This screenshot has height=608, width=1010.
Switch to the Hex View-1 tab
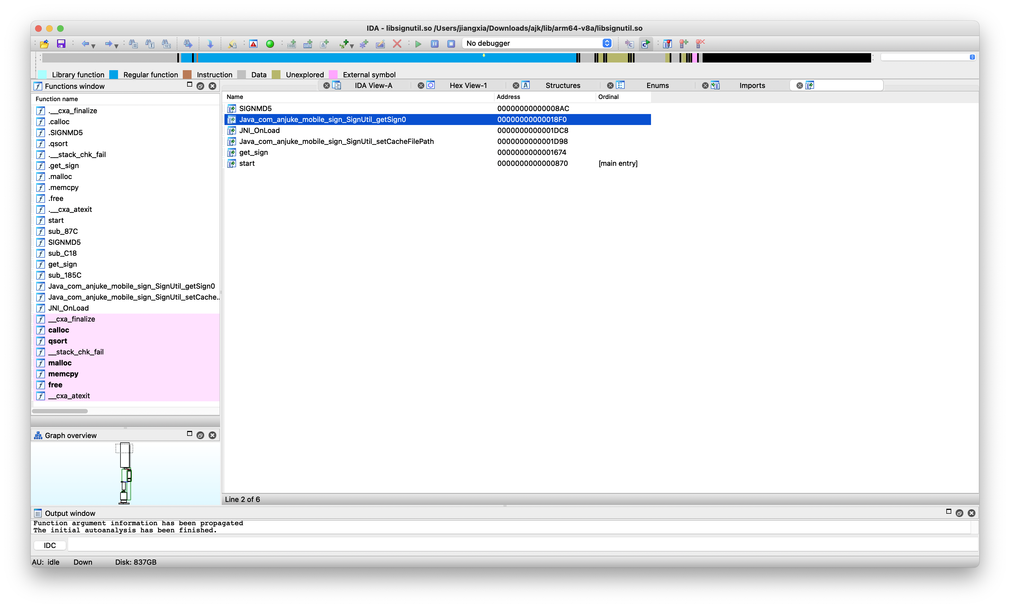click(x=468, y=86)
